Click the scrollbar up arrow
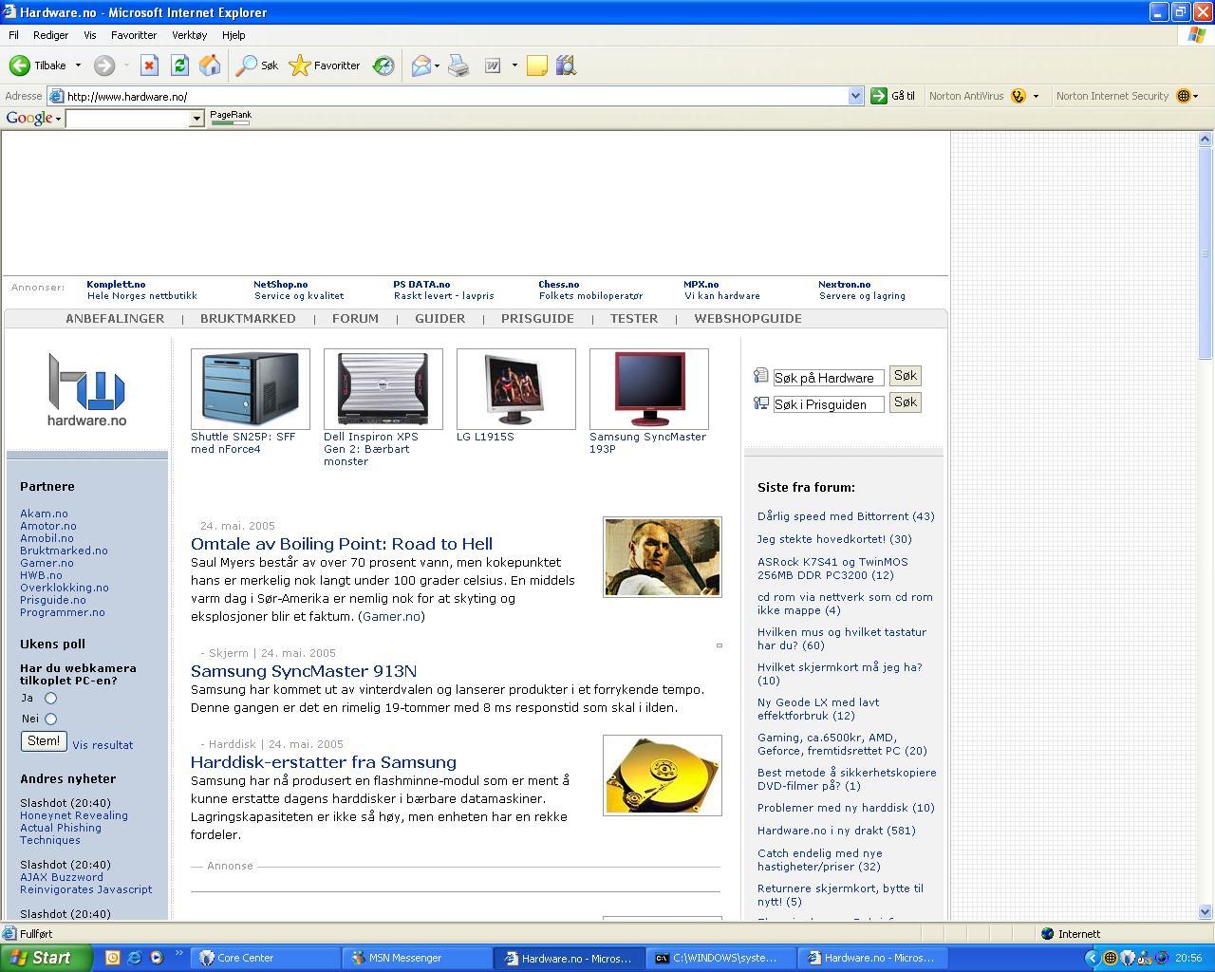The image size is (1215, 972). tap(1206, 140)
